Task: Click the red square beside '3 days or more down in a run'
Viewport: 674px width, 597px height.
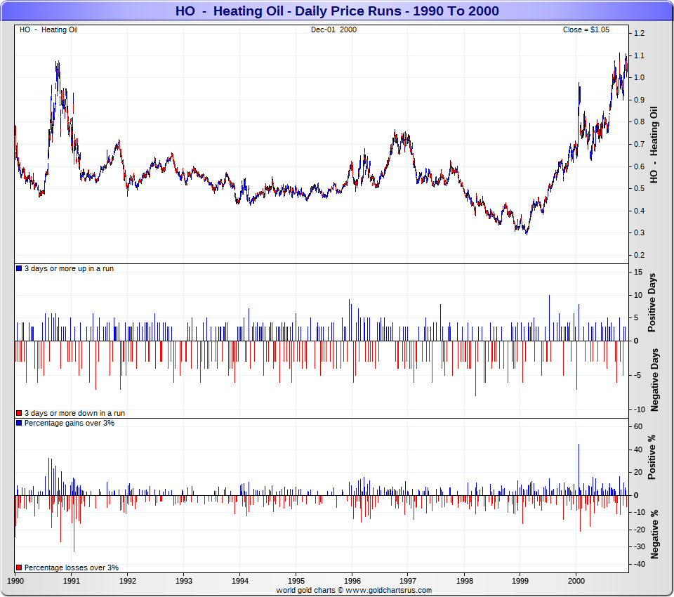Action: (19, 414)
